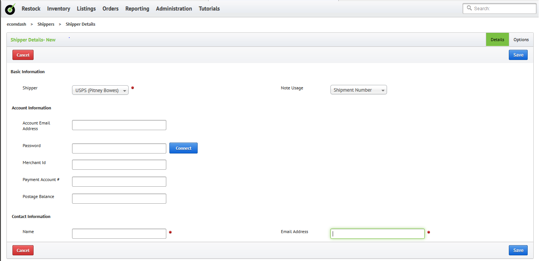Open the Reporting menu
Viewport: 539px width, 261px height.
(x=137, y=9)
